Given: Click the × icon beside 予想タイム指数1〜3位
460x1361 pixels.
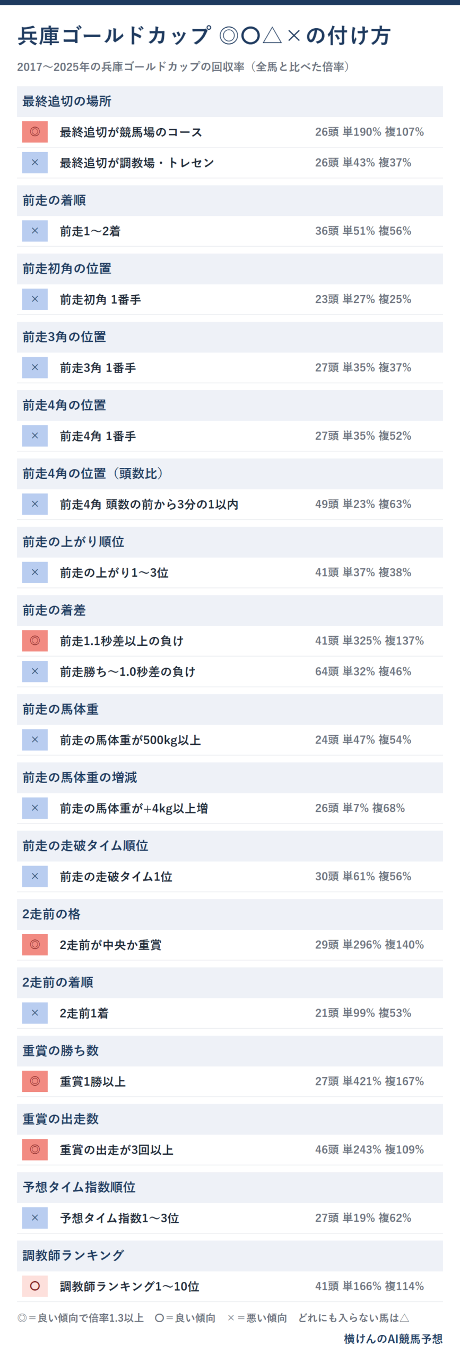Looking at the screenshot, I should [34, 1218].
